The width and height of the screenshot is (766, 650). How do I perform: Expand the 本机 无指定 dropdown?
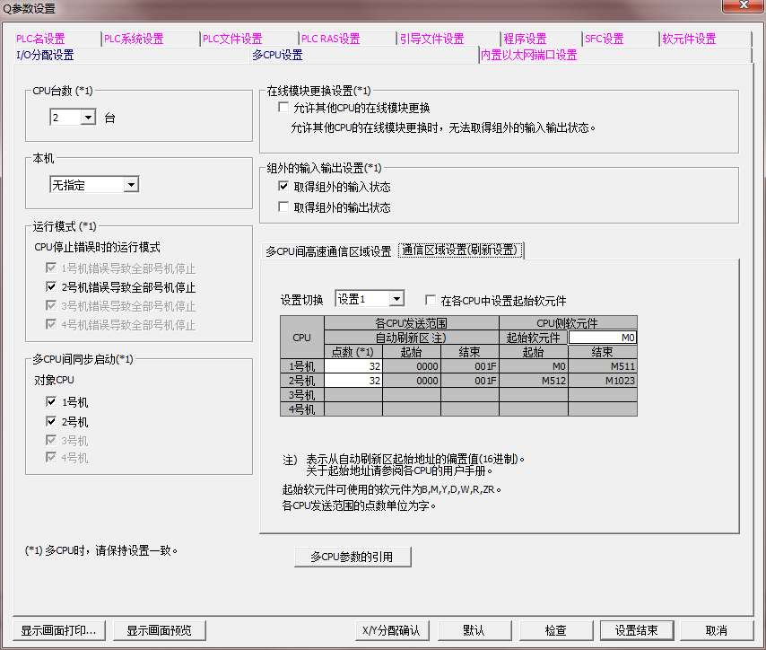(131, 184)
